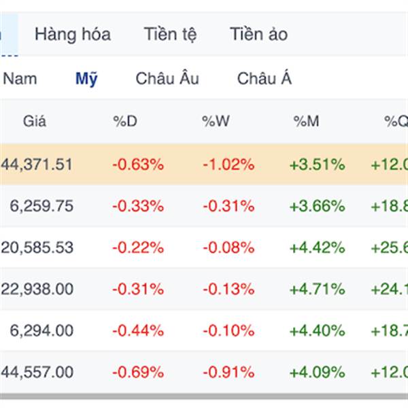Viewport: 408px width, 408px height.
Task: Switch to the Tiền tệ tab
Action: (170, 35)
